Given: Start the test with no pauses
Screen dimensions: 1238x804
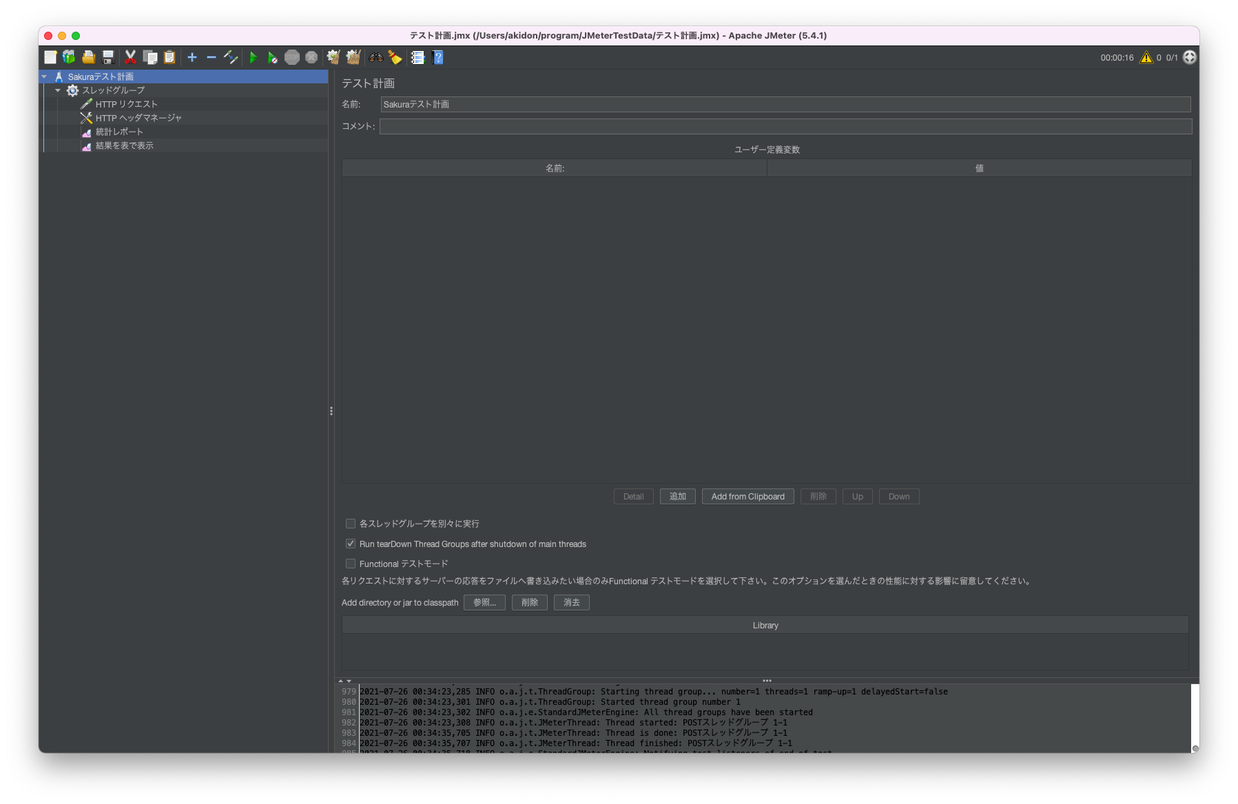Looking at the screenshot, I should [273, 57].
